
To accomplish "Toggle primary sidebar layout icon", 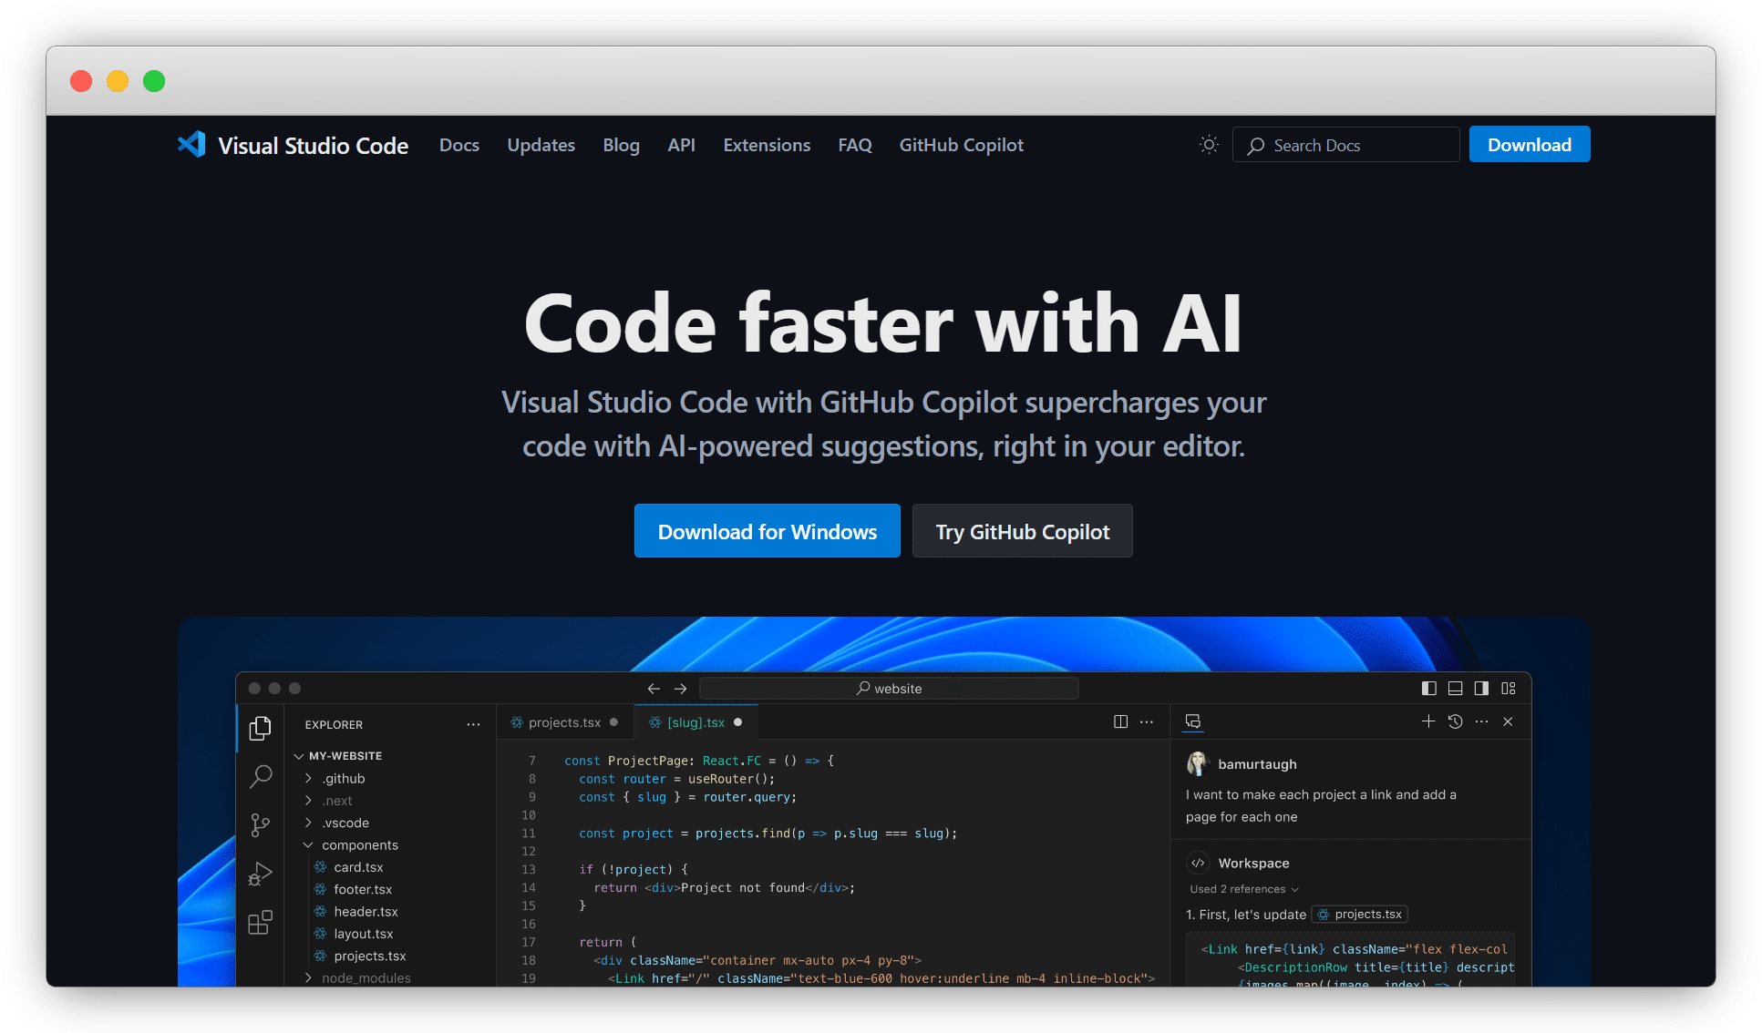I will click(x=1428, y=689).
